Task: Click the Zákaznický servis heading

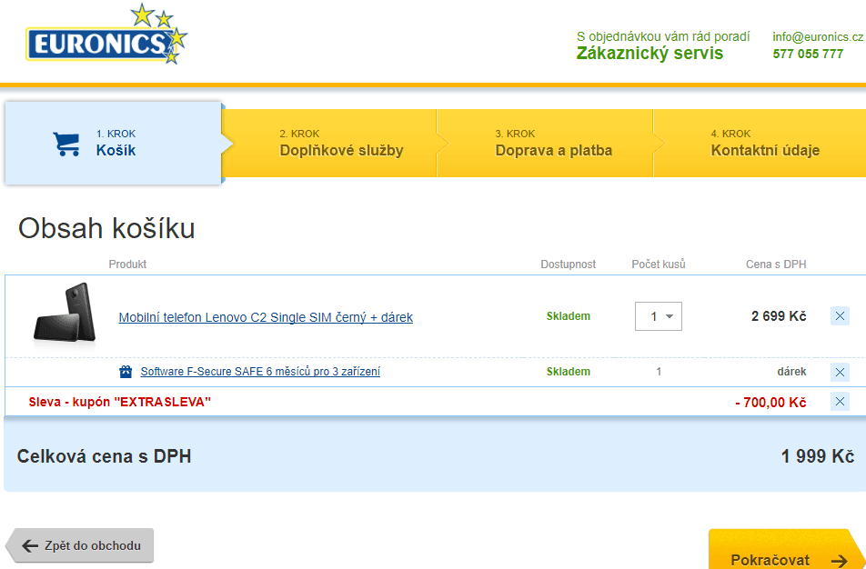Action: pos(649,54)
